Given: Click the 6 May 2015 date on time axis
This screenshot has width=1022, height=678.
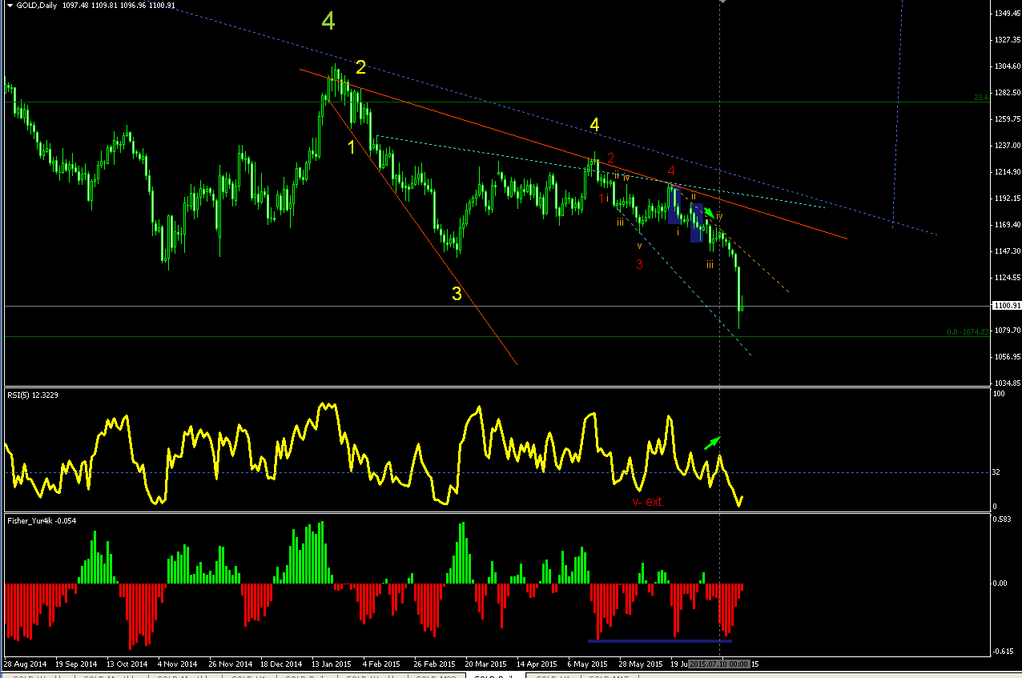Looking at the screenshot, I should pos(587,664).
